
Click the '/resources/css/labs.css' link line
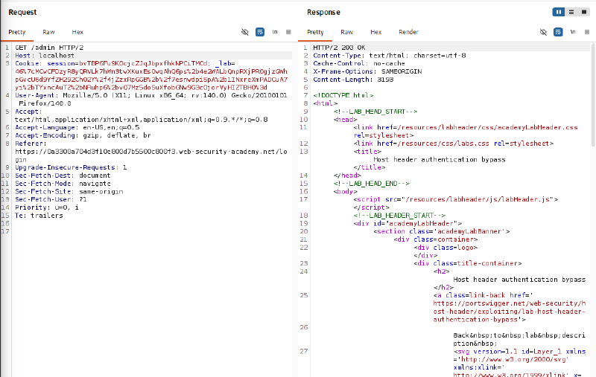454,144
